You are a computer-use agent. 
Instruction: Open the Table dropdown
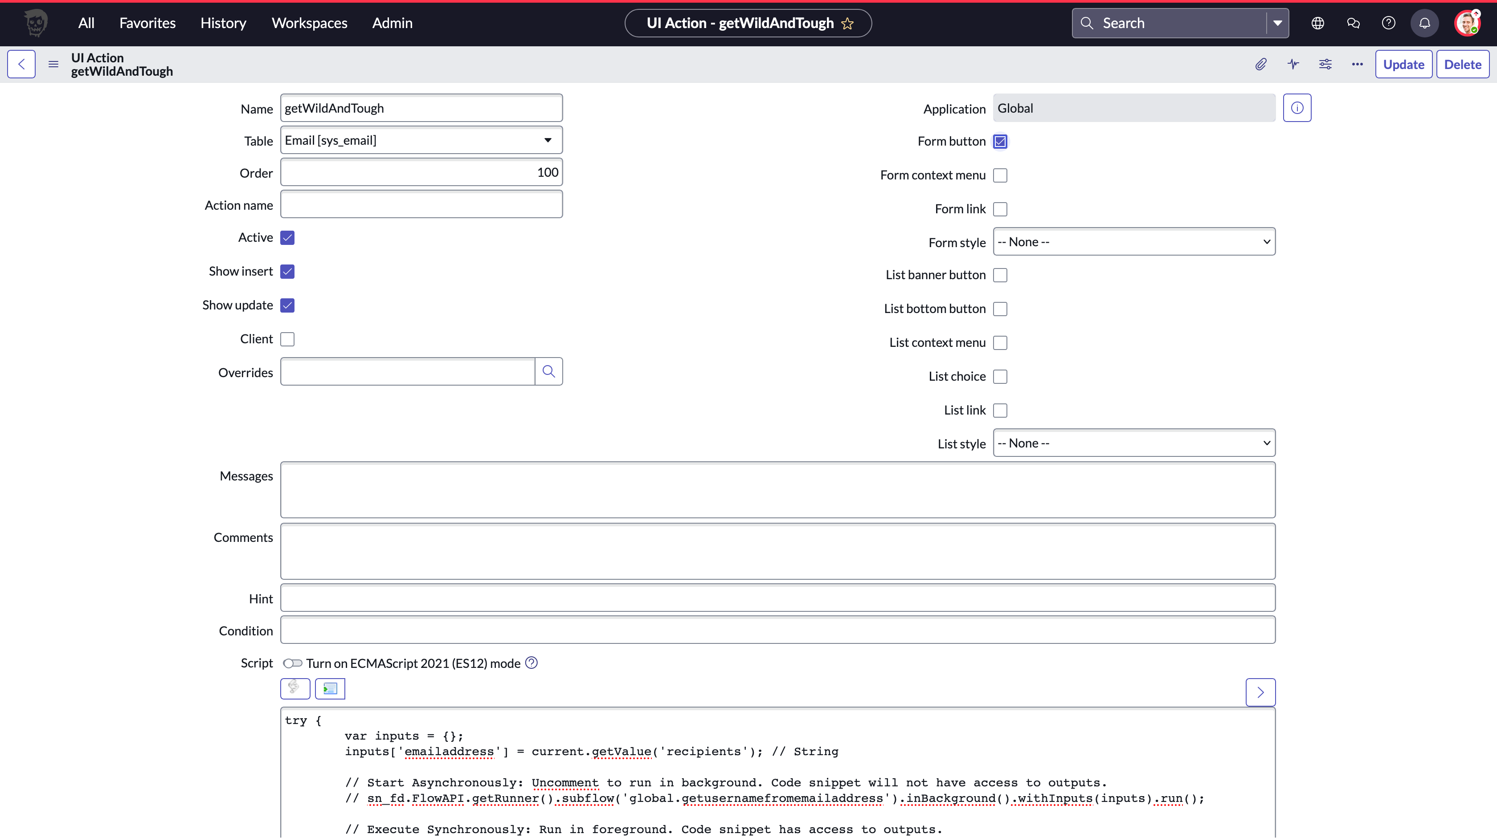pyautogui.click(x=421, y=141)
